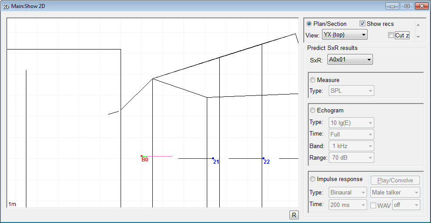
Task: Select receiver marker 21
Action: pyautogui.click(x=213, y=158)
